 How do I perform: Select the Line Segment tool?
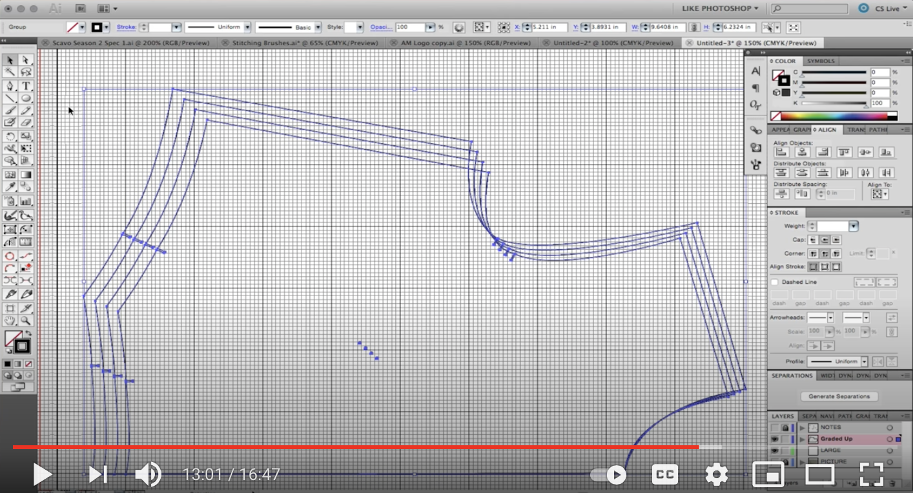(10, 98)
